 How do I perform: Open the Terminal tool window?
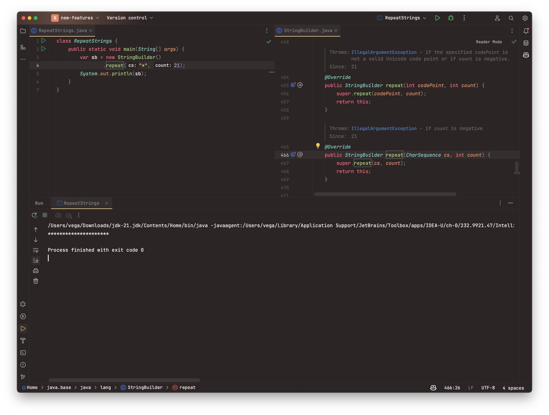(x=23, y=353)
